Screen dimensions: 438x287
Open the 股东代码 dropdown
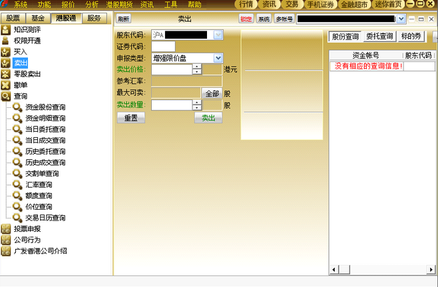218,35
